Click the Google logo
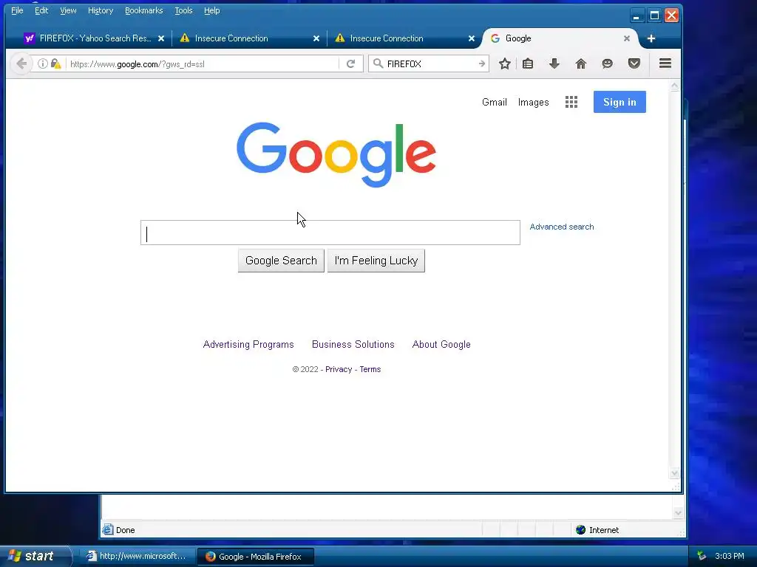The image size is (757, 567). click(336, 154)
